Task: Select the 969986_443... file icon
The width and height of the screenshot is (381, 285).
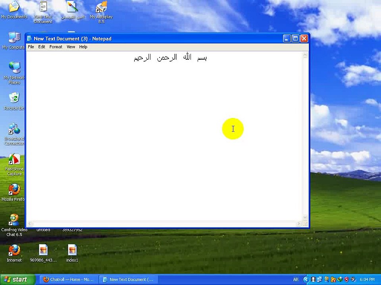Action: point(43,253)
